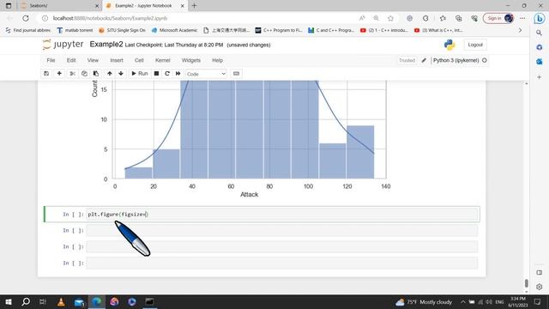Select the third empty code cell
This screenshot has width=549, height=309.
(282, 247)
